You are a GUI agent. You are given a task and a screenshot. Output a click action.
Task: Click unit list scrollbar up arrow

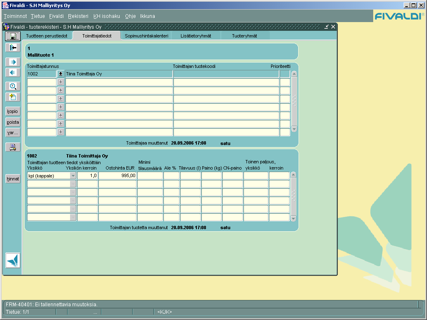(293, 175)
